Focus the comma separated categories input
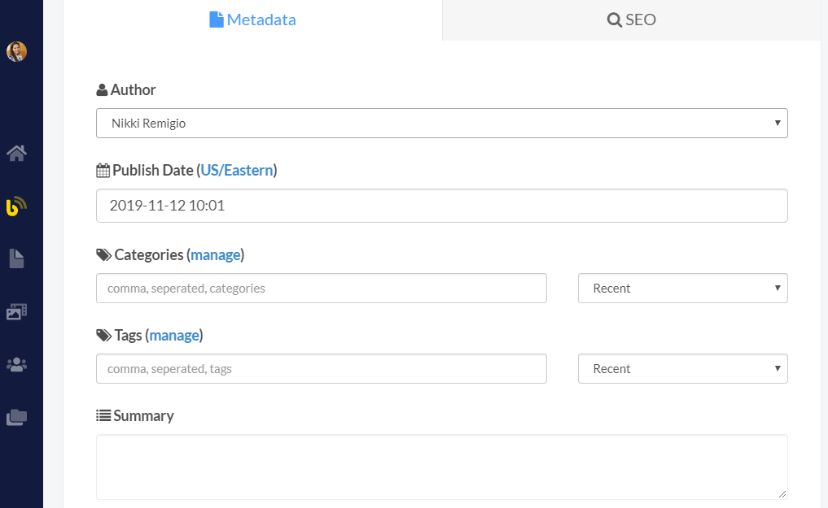This screenshot has height=508, width=828. click(x=321, y=289)
